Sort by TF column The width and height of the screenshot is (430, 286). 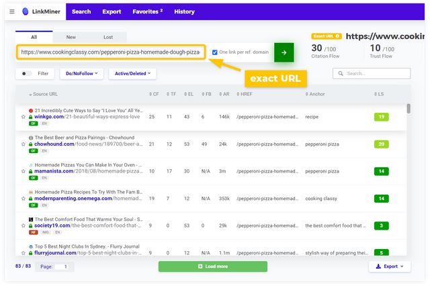[x=171, y=94]
